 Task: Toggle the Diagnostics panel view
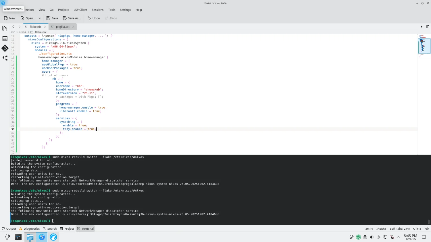pos(29,229)
